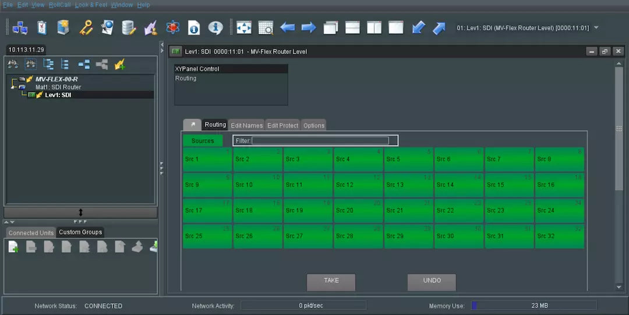Click the grid magnifier search icon
Viewport: 629px width, 315px height.
266,28
